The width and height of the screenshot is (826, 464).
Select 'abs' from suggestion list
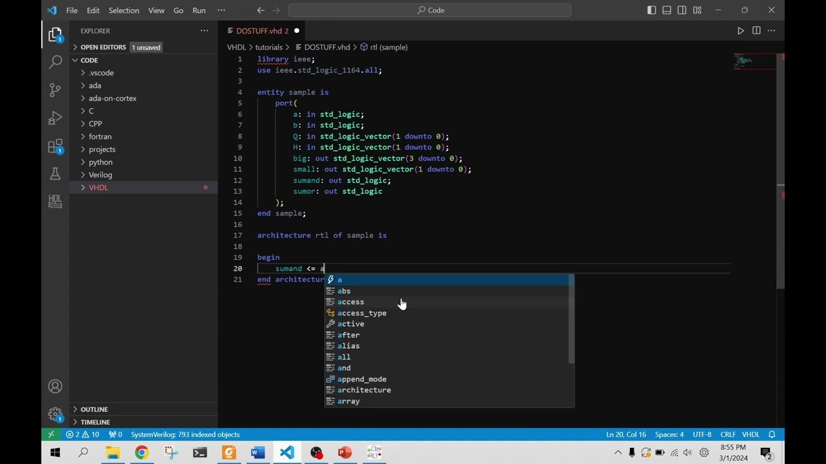(449, 291)
